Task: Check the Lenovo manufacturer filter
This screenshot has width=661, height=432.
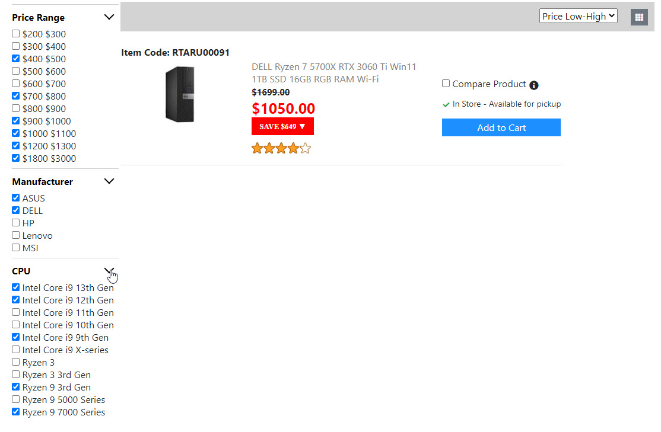Action: [16, 235]
